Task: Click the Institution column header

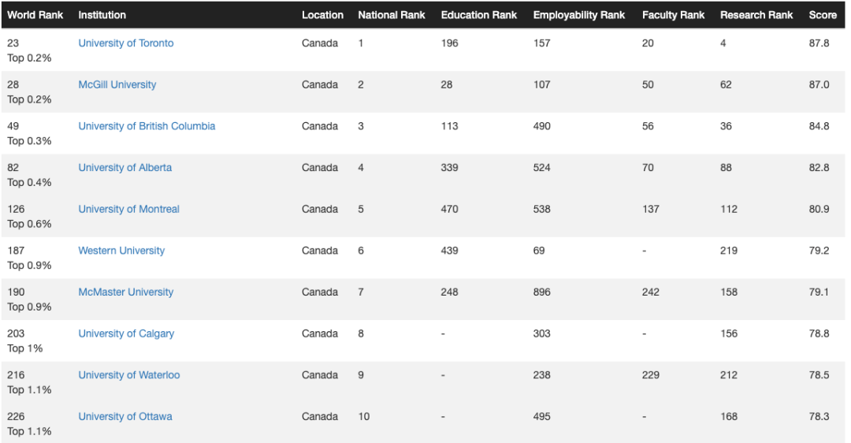Action: pyautogui.click(x=102, y=15)
